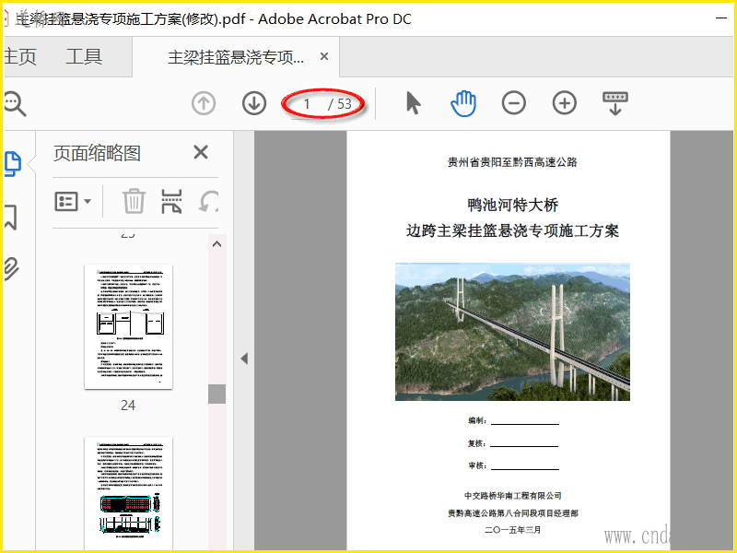The height and width of the screenshot is (553, 737).
Task: Collapse the navigation pane with left arrow
Action: point(244,359)
